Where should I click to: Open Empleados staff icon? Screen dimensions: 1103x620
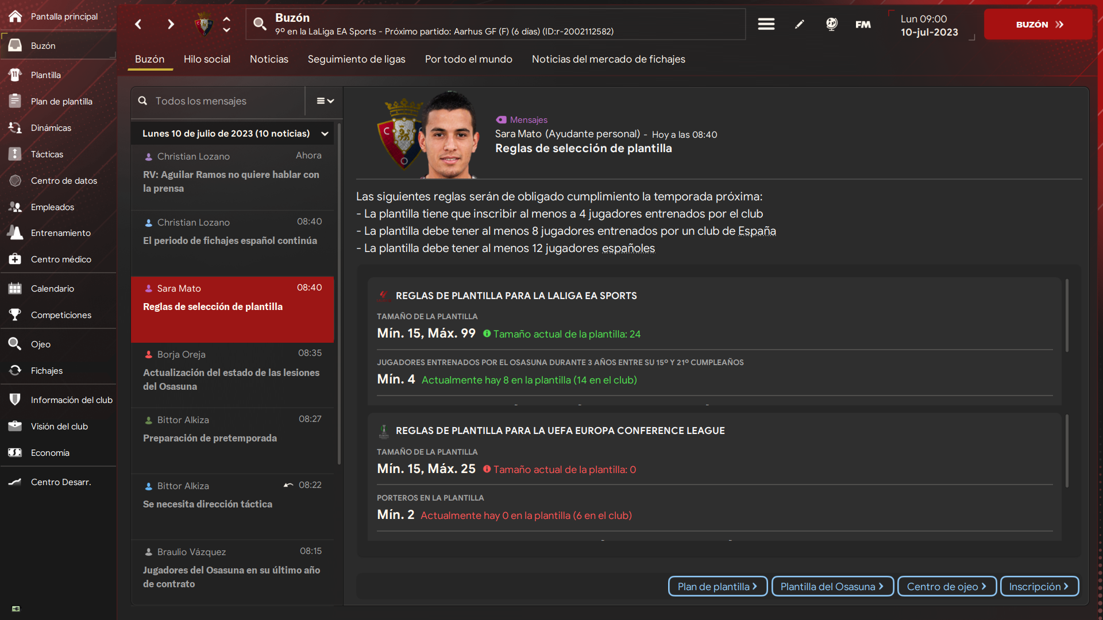[16, 207]
